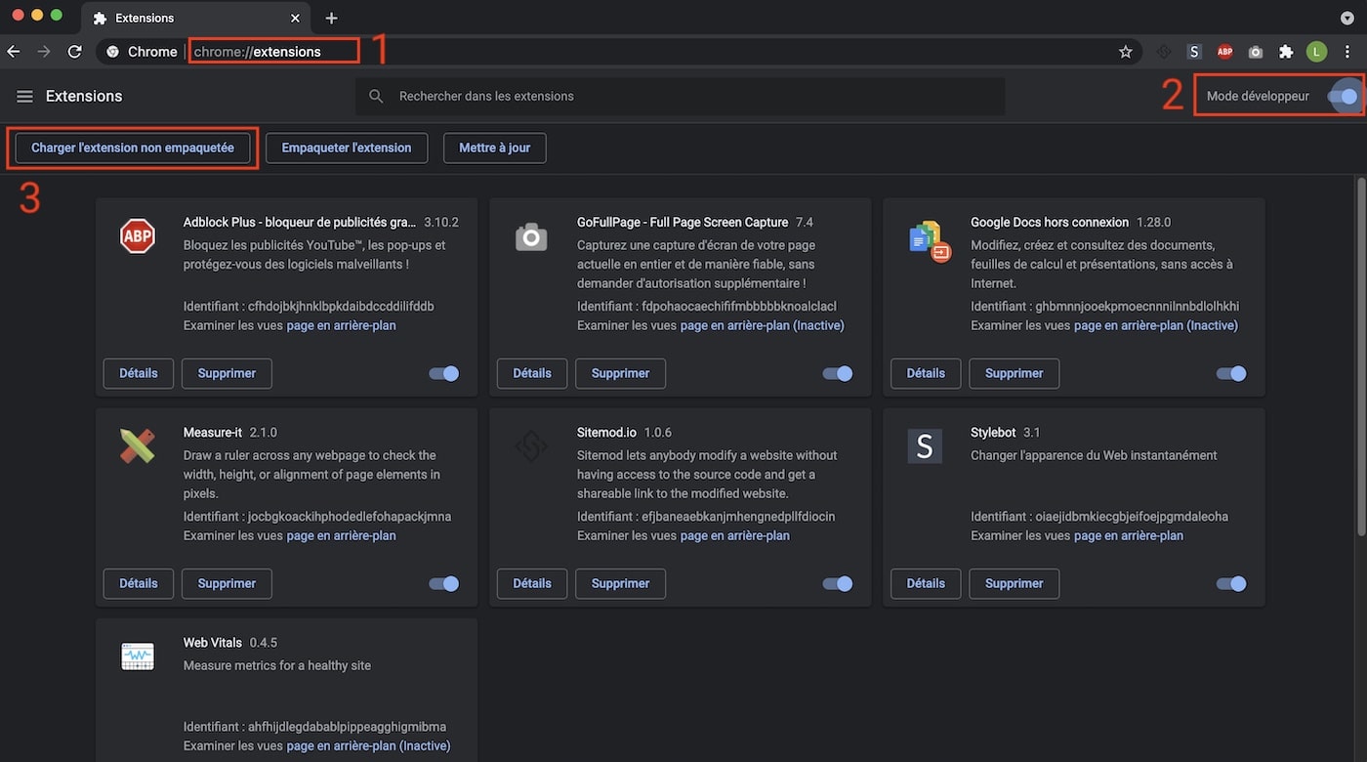Open Sitemod.io page en arrière-plan link
1367x762 pixels.
click(734, 535)
